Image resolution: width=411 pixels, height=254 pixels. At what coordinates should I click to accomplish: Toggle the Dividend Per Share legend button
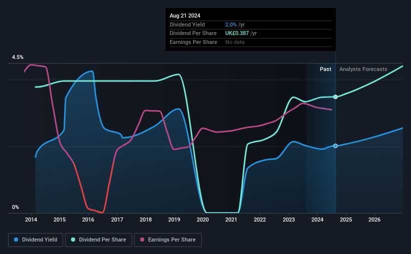(99, 240)
